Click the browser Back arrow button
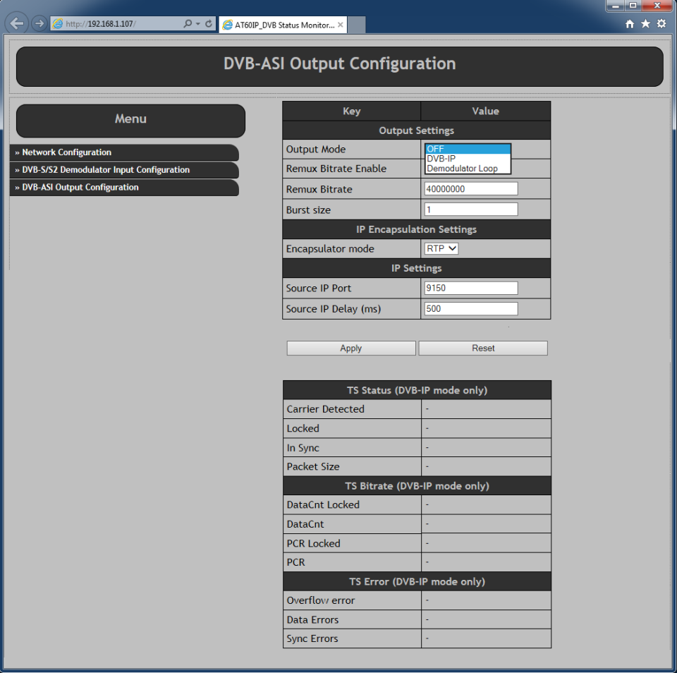The height and width of the screenshot is (673, 677). pyautogui.click(x=18, y=23)
